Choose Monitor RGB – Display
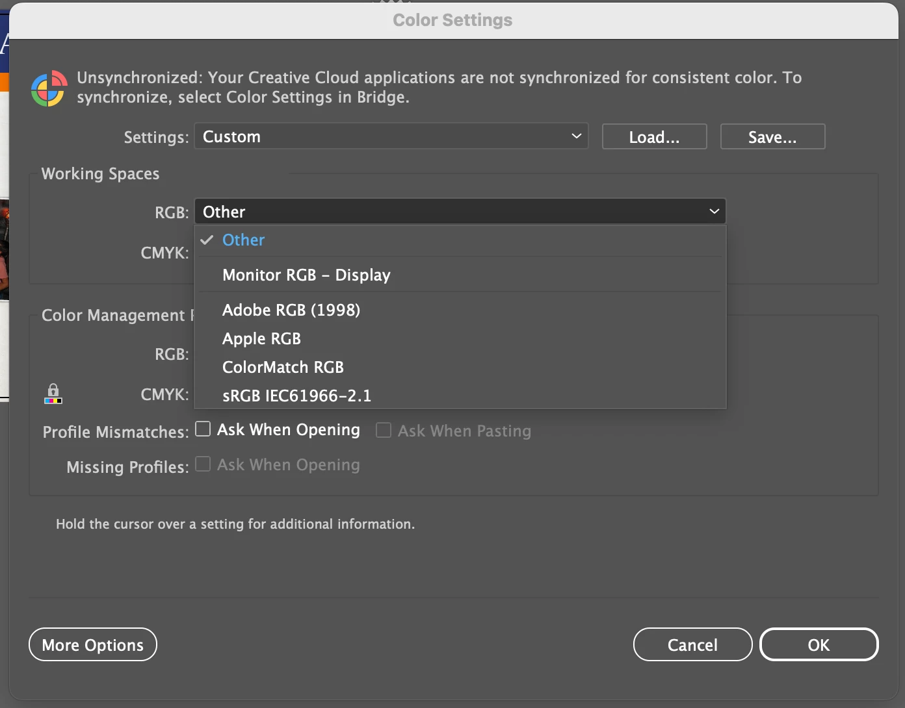The height and width of the screenshot is (708, 905). 460,275
